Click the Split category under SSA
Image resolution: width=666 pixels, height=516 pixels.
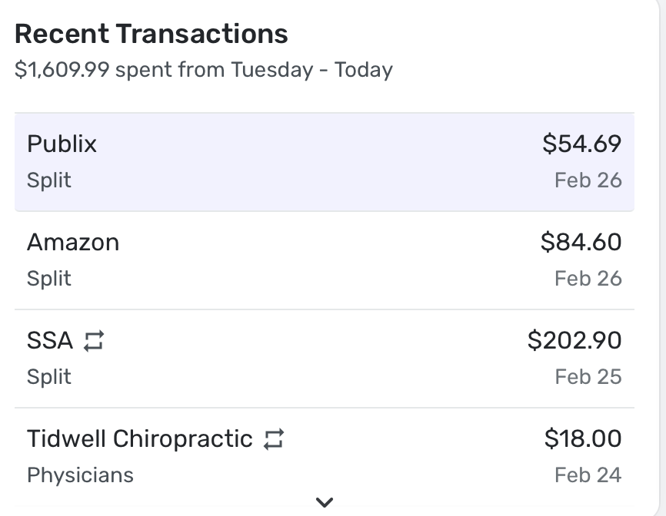pyautogui.click(x=48, y=377)
